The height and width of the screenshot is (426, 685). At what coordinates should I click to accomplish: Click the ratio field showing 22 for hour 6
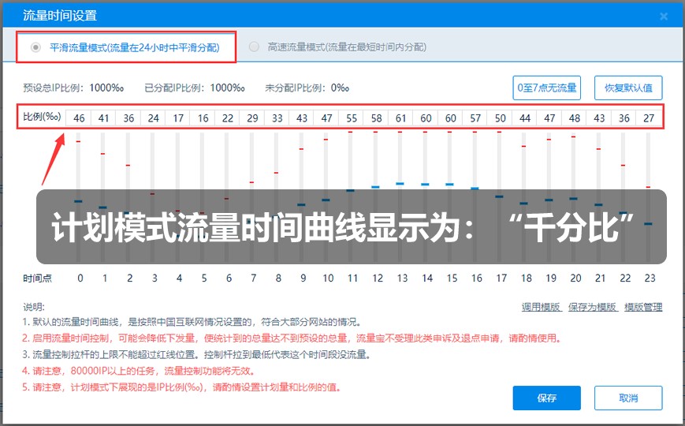point(228,118)
